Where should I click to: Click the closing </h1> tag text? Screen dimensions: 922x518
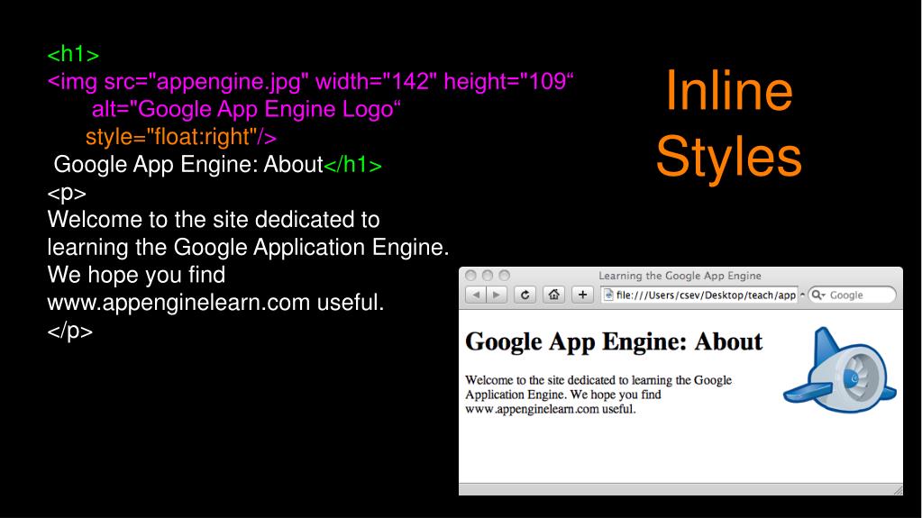pyautogui.click(x=352, y=165)
